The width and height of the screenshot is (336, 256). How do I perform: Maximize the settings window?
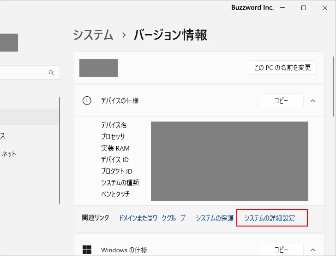tap(304, 8)
